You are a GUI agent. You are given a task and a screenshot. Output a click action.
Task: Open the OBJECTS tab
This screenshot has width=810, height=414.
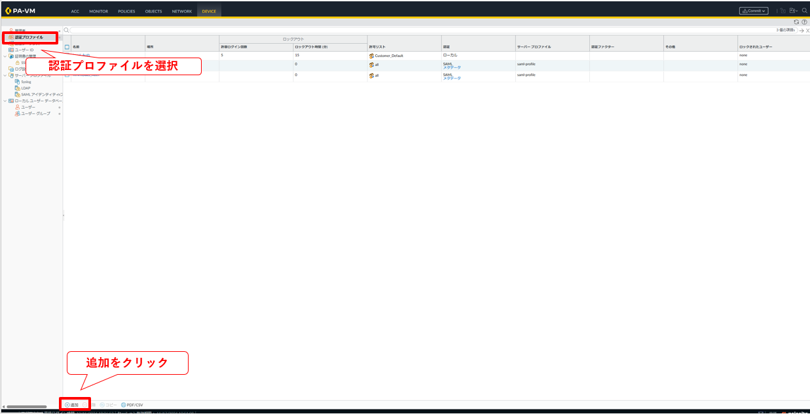153,11
